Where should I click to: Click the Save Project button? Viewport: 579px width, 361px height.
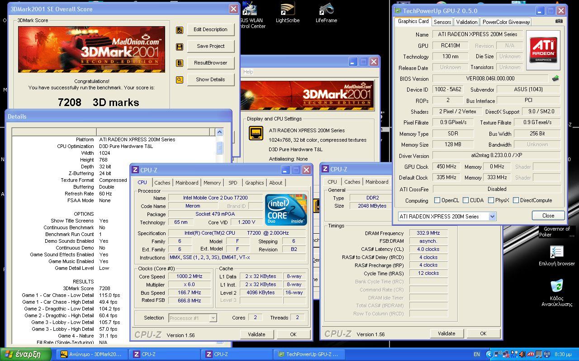[x=210, y=46]
